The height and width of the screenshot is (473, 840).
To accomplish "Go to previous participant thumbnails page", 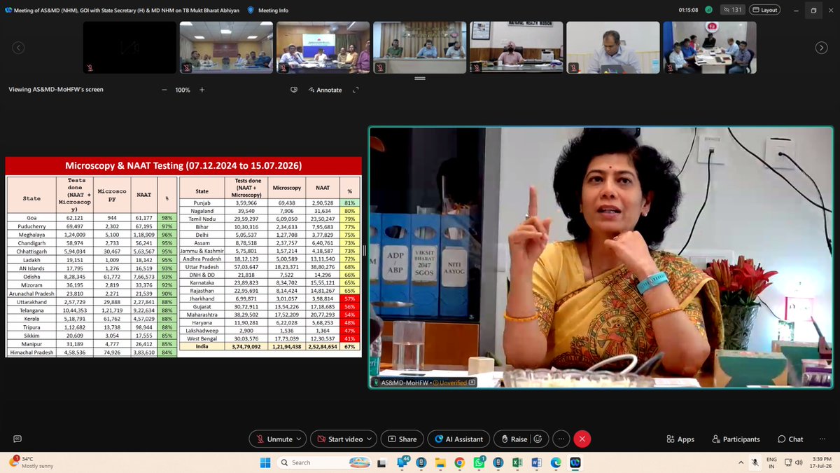I will click(x=18, y=48).
